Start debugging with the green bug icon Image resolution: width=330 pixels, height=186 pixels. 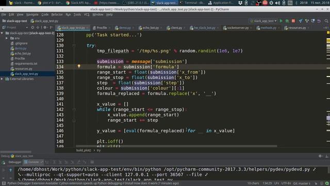(287, 21)
